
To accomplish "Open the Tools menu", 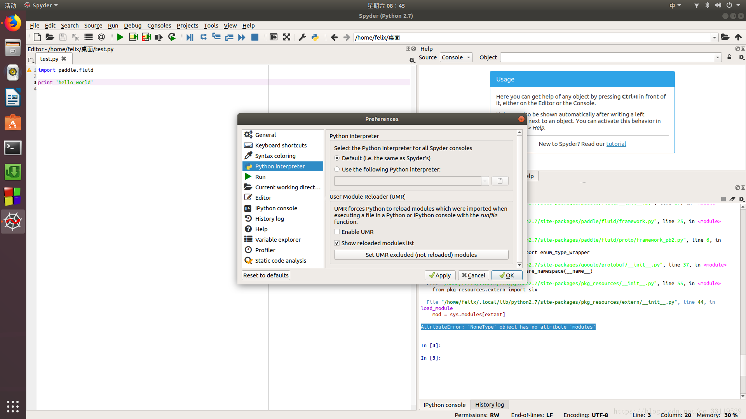I will click(x=211, y=26).
